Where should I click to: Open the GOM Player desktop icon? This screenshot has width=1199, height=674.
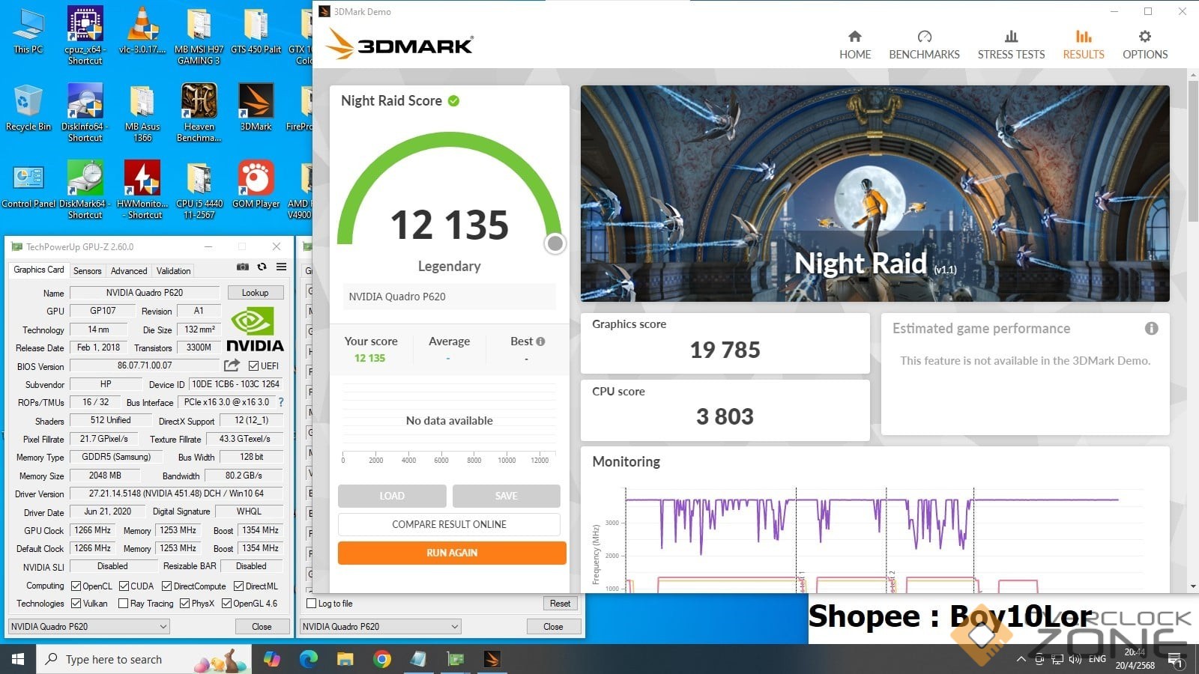pos(256,185)
